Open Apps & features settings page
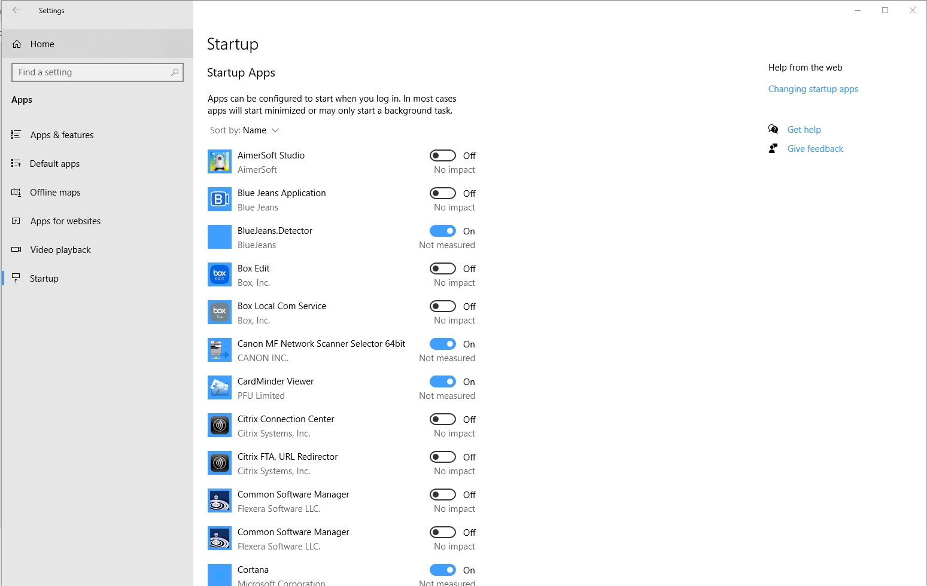927x586 pixels. 62,135
